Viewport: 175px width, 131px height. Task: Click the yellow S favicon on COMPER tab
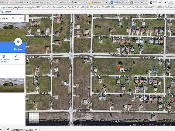tap(92, 2)
